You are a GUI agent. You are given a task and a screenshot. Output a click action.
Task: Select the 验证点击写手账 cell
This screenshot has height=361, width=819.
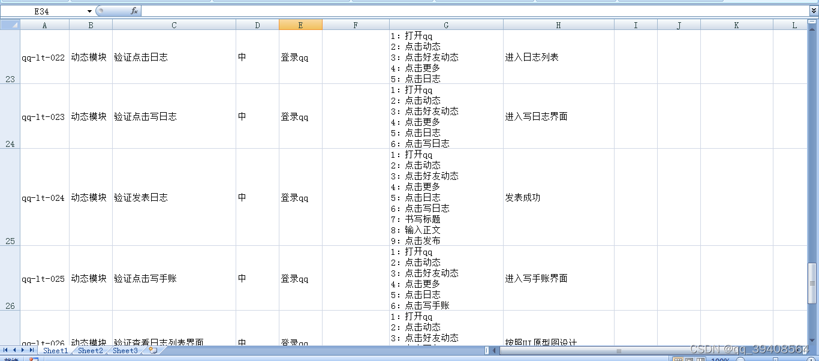174,278
